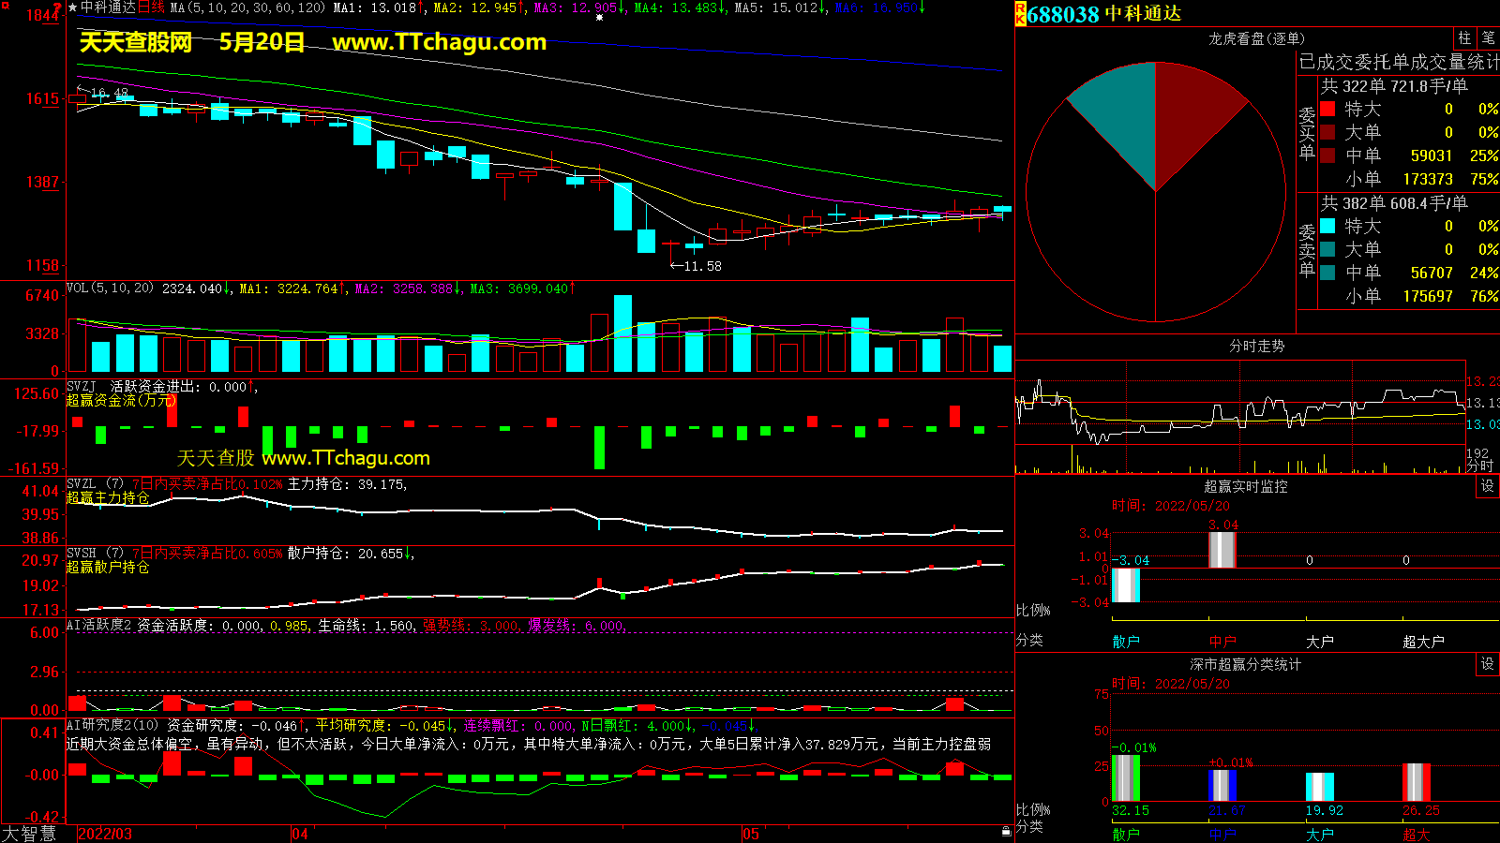Click the 2022/03 date marker on timeline
1500x843 pixels.
coord(104,834)
